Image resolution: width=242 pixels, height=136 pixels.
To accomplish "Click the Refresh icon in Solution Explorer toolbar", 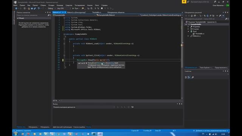I will point(208,16).
